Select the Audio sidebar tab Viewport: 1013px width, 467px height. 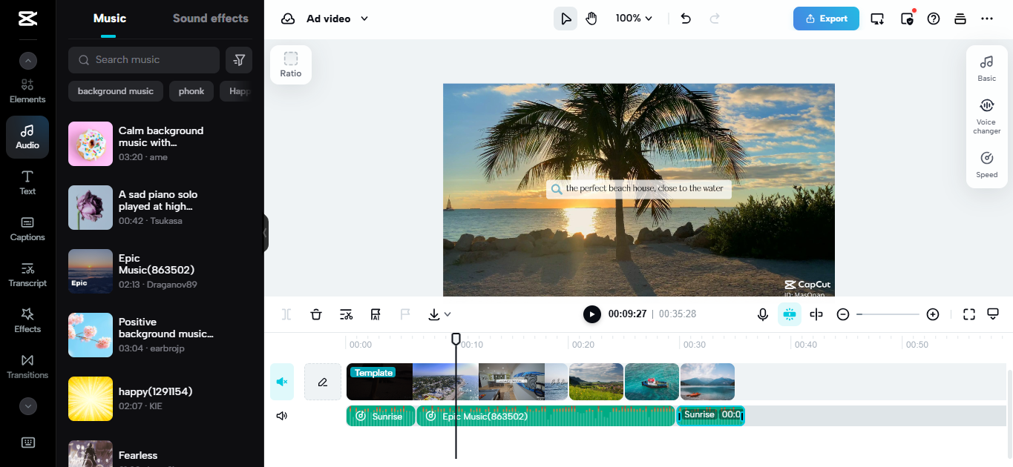tap(27, 136)
